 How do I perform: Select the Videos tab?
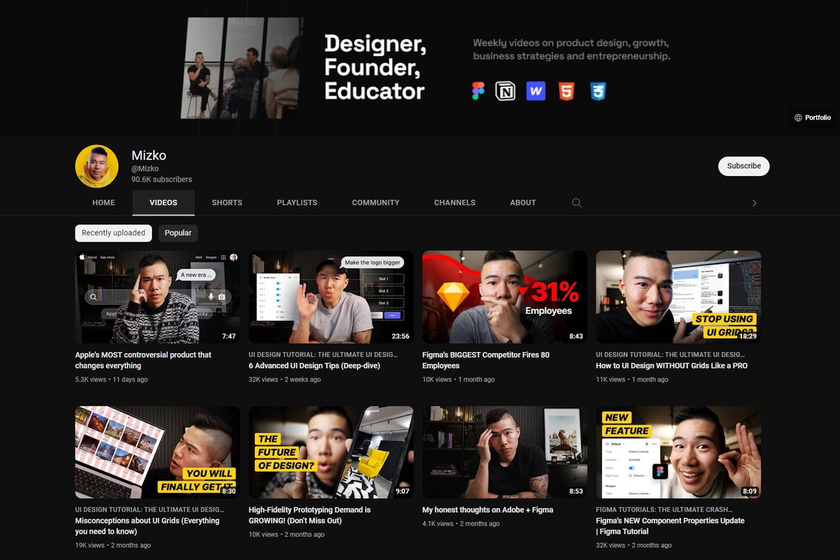coord(163,203)
